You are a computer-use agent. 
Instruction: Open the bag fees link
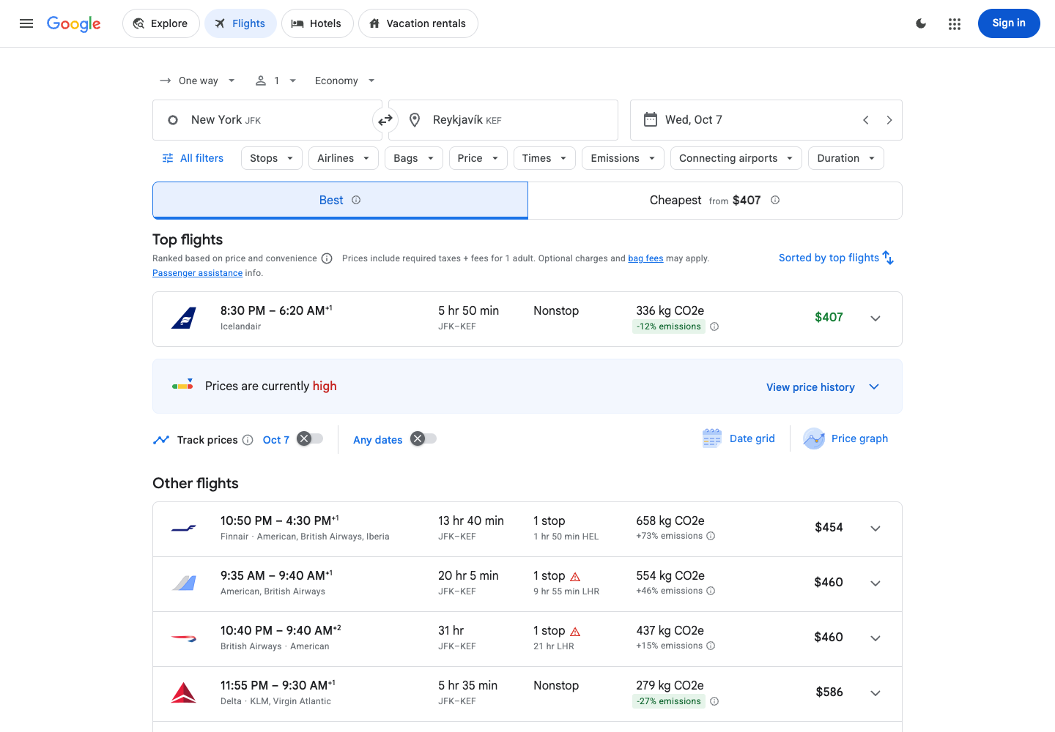click(645, 258)
